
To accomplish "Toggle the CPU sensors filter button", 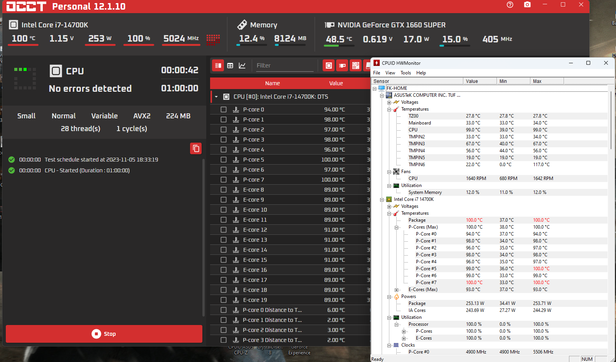I will 328,66.
